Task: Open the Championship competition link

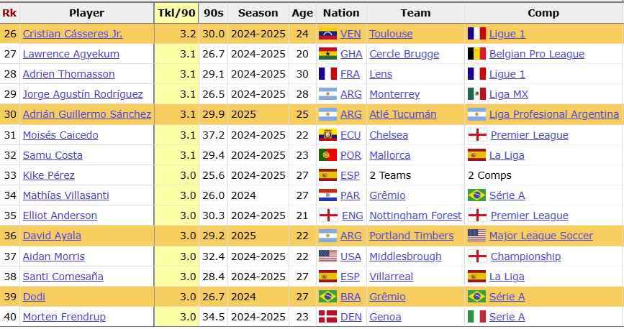Action: [x=525, y=256]
